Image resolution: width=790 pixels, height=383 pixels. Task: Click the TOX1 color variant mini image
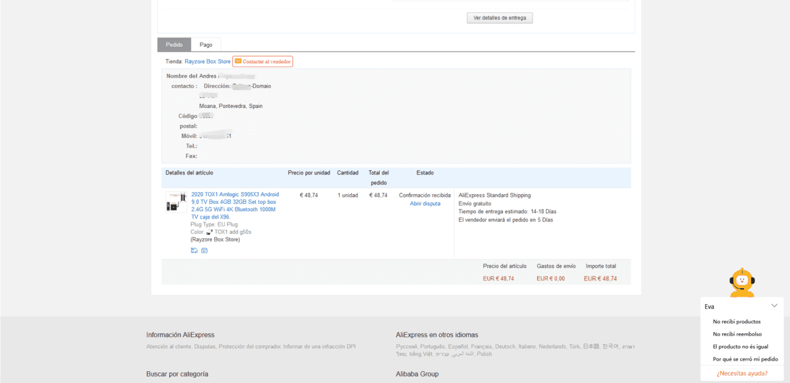[x=210, y=232]
